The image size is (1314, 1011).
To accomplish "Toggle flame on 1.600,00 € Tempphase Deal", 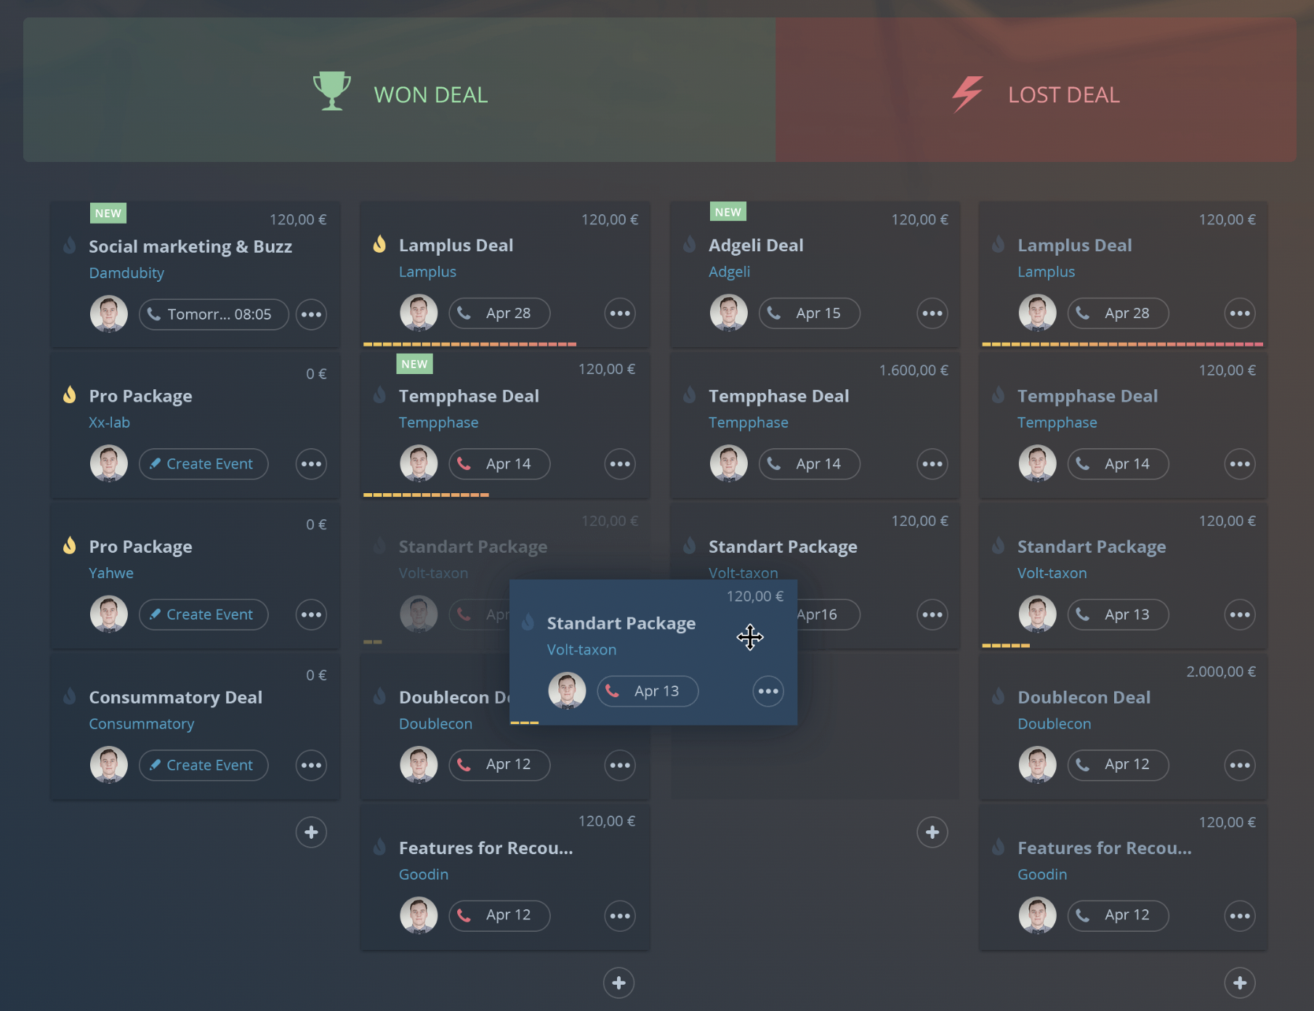I will click(x=689, y=395).
